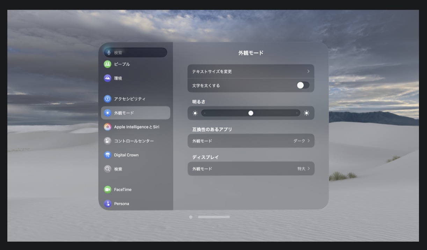This screenshot has height=250, width=427.
Task: Open テキストサイズを変更 row
Action: coord(251,71)
